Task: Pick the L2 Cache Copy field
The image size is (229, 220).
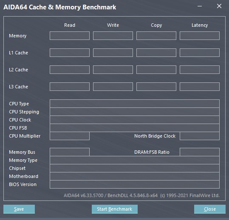Action: pos(156,70)
